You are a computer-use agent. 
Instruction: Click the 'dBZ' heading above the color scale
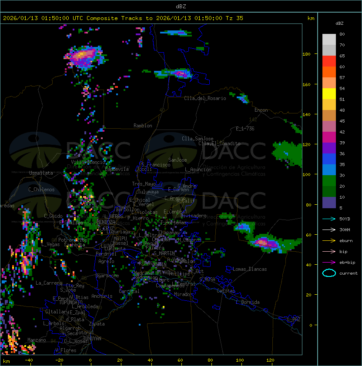(x=339, y=23)
